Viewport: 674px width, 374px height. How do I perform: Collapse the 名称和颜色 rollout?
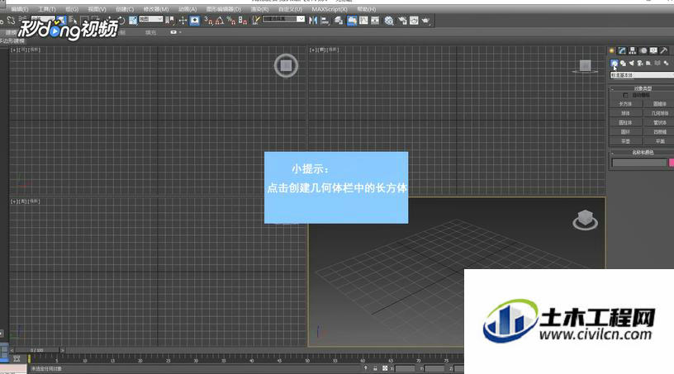click(642, 152)
